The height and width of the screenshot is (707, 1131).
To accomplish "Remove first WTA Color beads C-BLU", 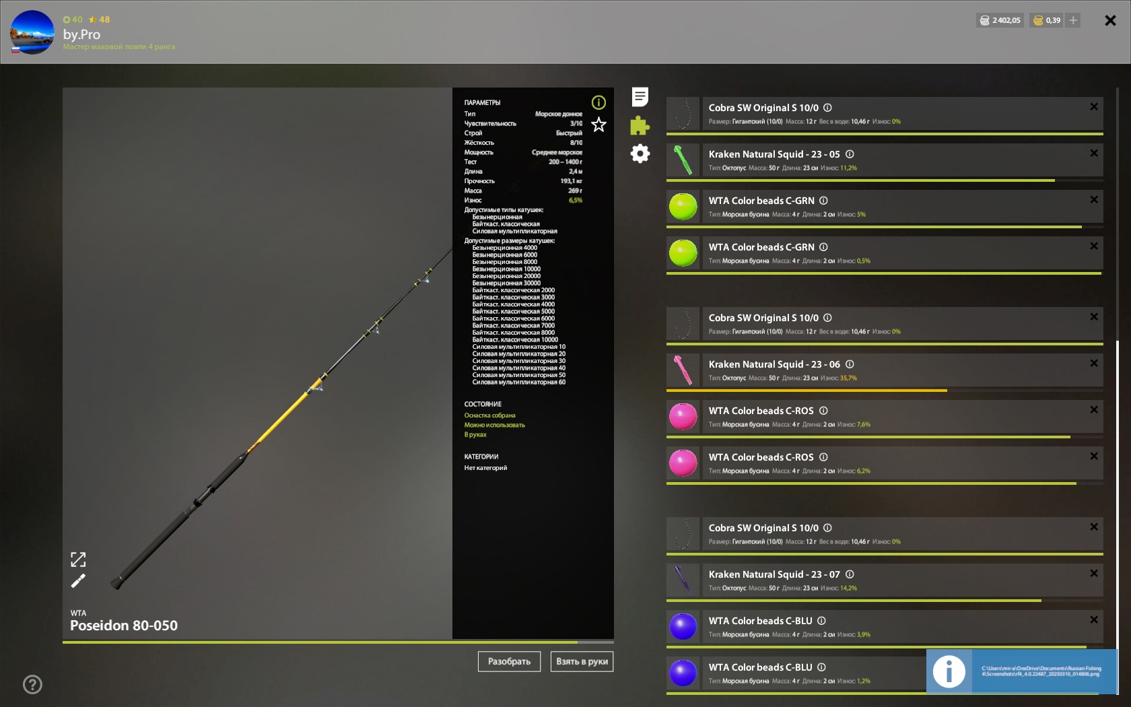I will point(1094,619).
